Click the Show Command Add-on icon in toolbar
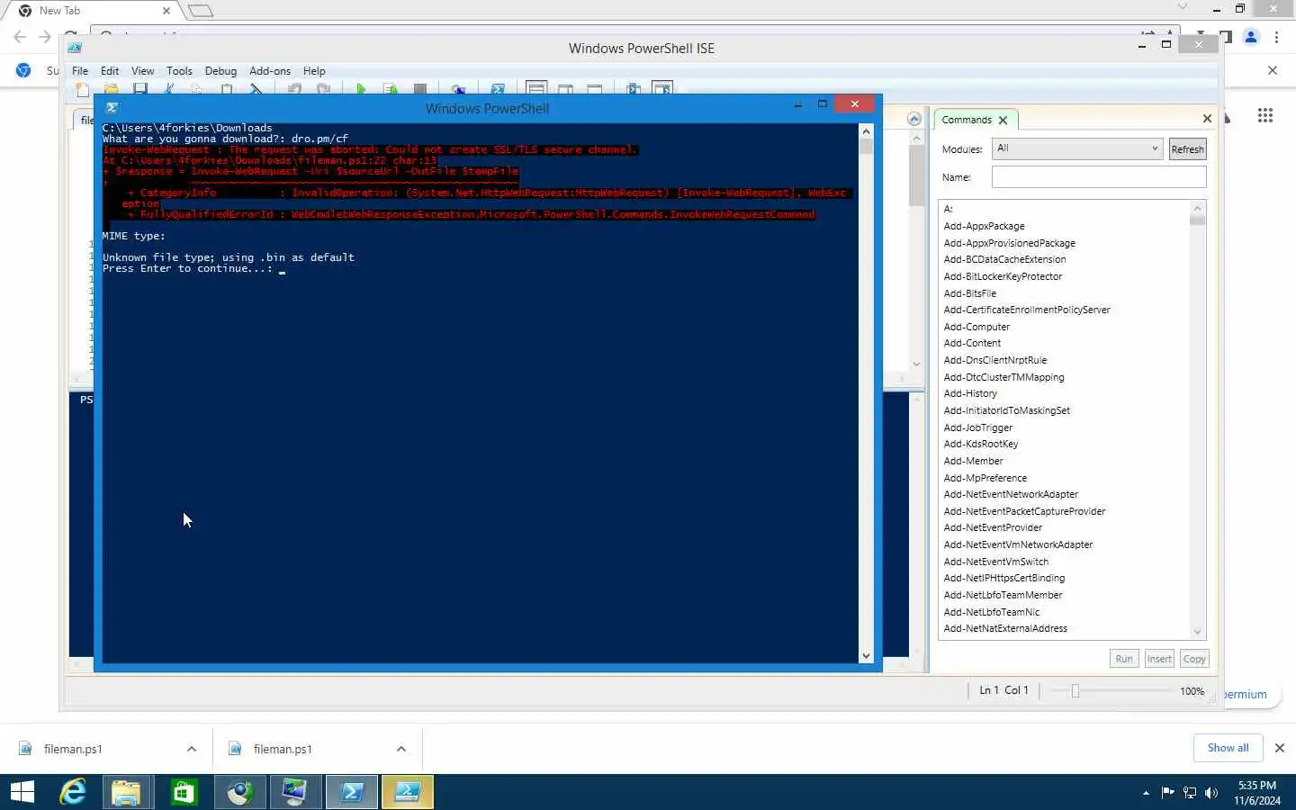The image size is (1296, 810). point(662,89)
